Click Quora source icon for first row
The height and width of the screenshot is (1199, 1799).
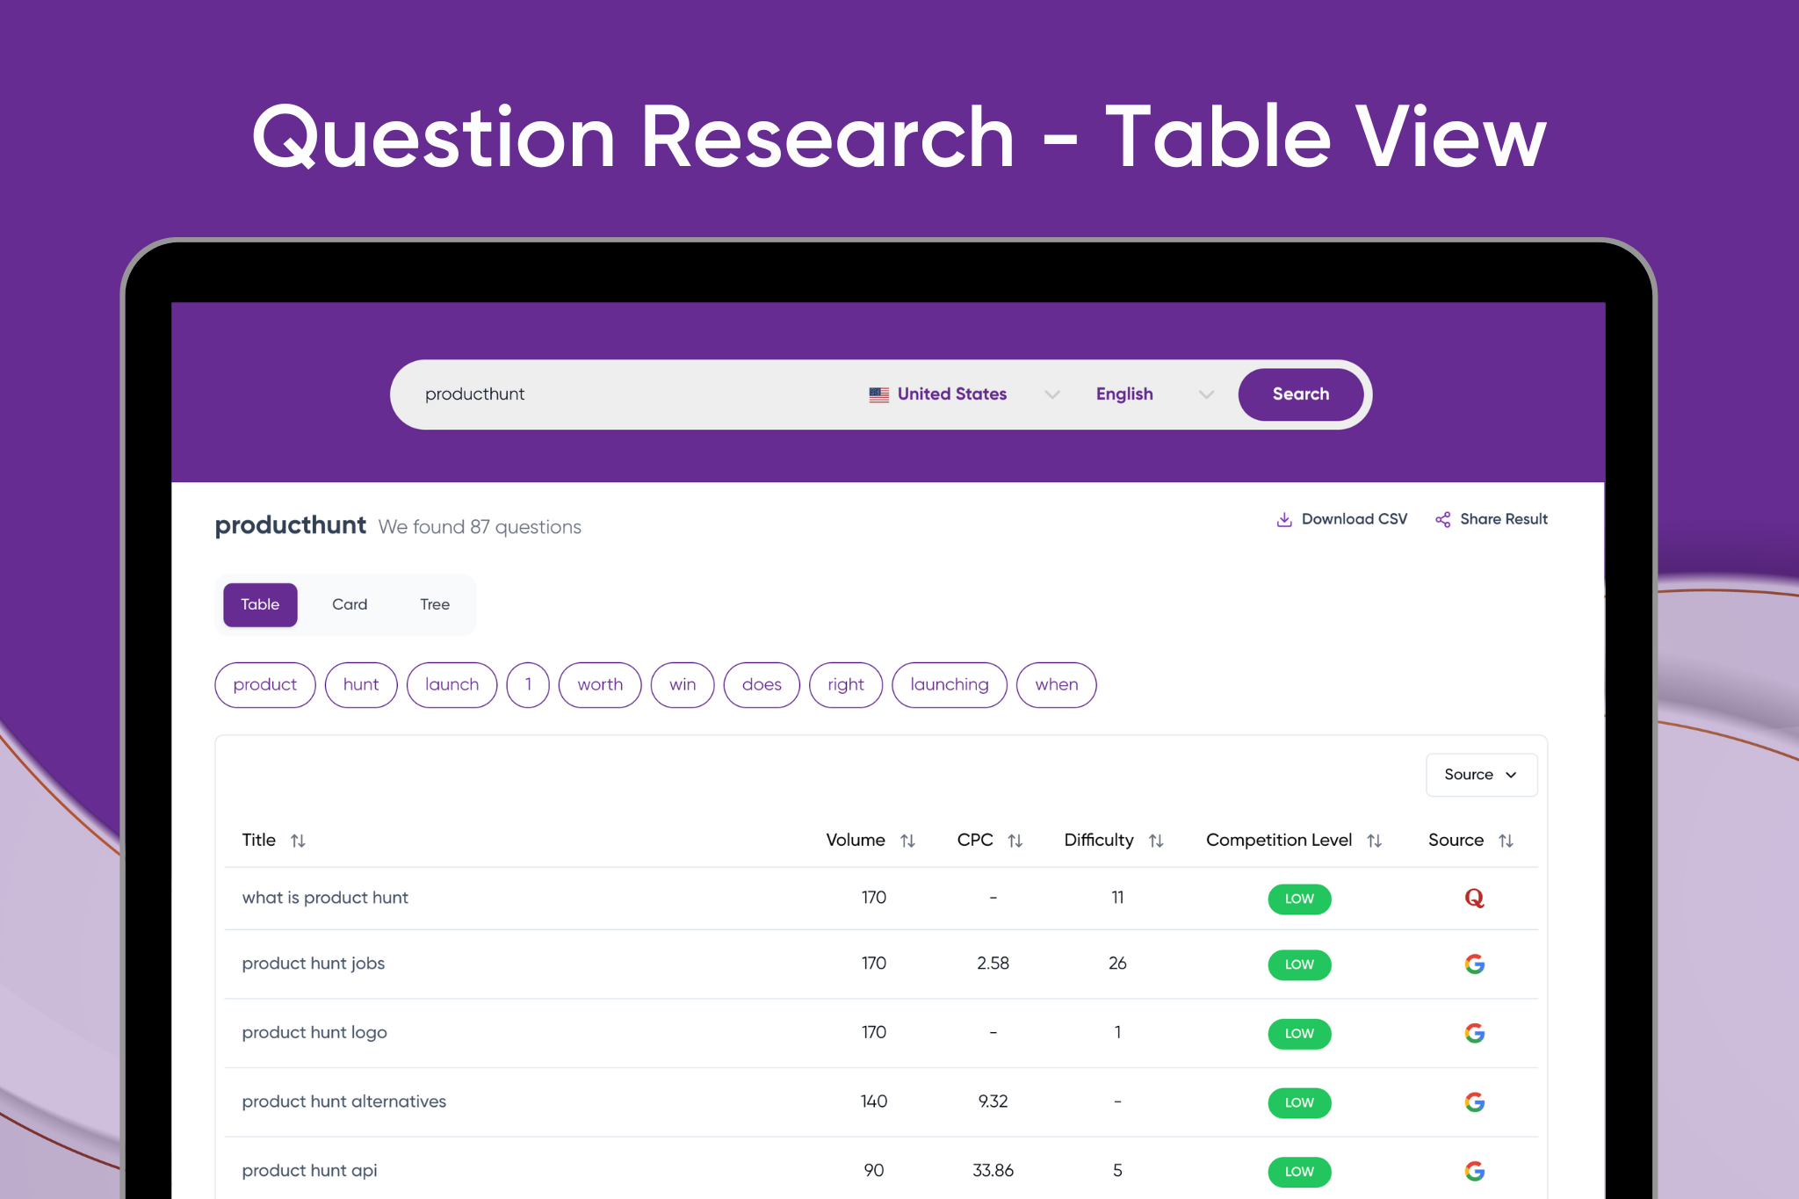[x=1474, y=898]
